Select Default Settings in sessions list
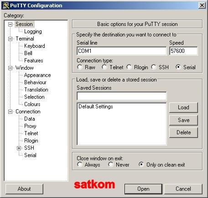 tap(96, 107)
